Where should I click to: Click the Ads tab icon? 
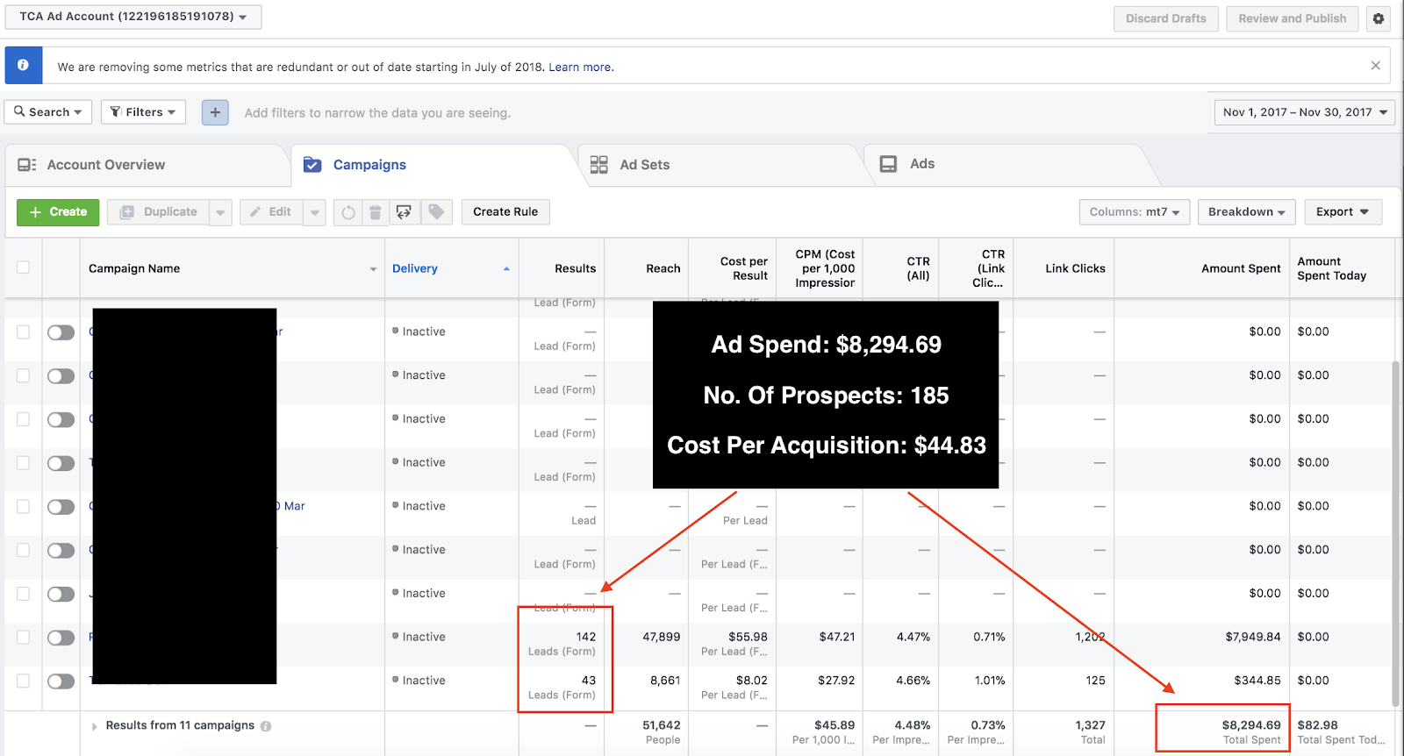888,164
